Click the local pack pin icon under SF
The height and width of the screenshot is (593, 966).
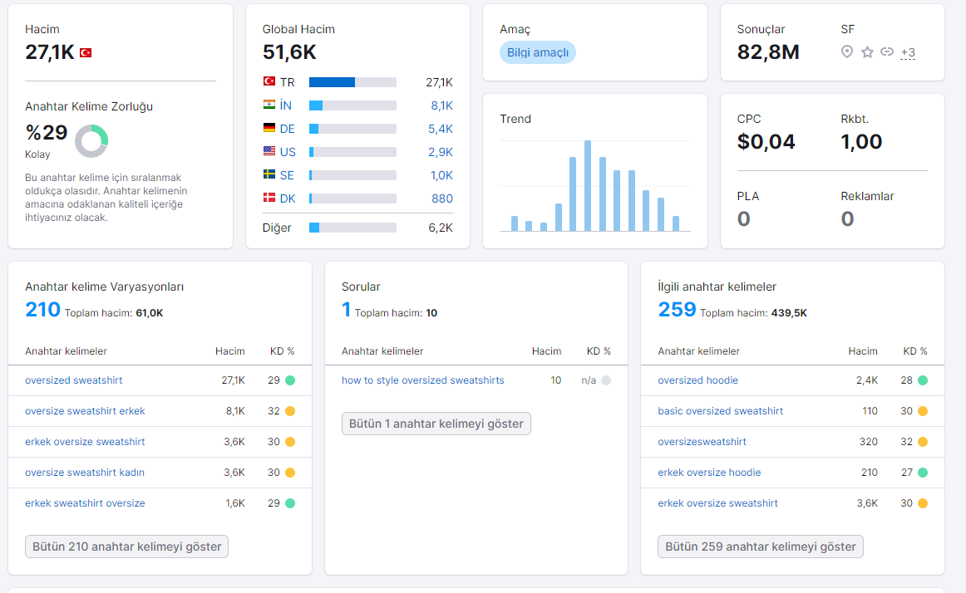[847, 51]
